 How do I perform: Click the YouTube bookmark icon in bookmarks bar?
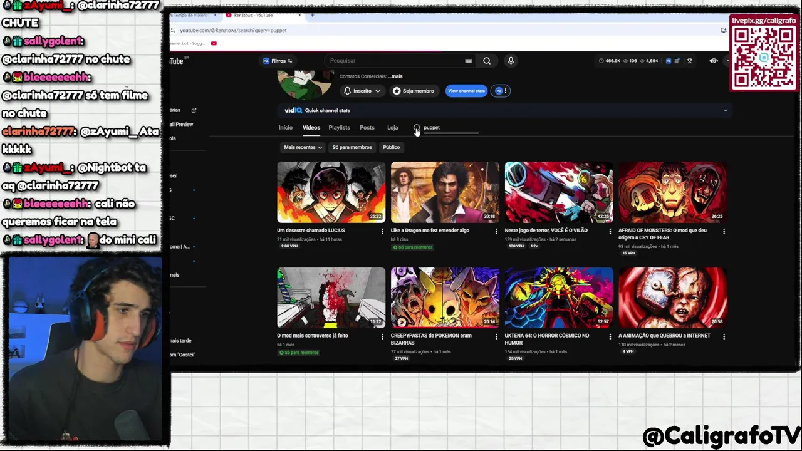pyautogui.click(x=214, y=43)
